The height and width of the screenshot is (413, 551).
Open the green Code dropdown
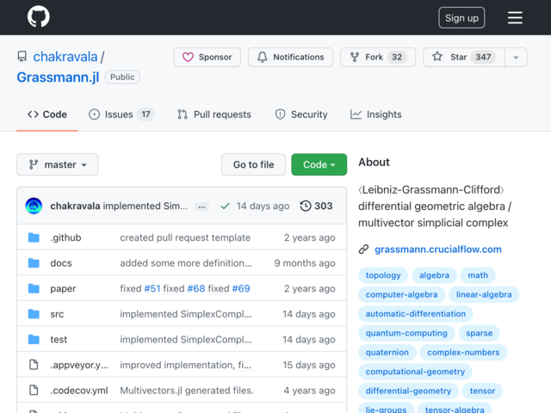(x=319, y=164)
